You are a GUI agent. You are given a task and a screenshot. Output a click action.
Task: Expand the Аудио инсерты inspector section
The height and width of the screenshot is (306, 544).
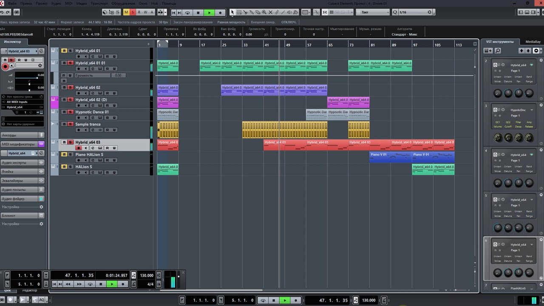coord(22,162)
